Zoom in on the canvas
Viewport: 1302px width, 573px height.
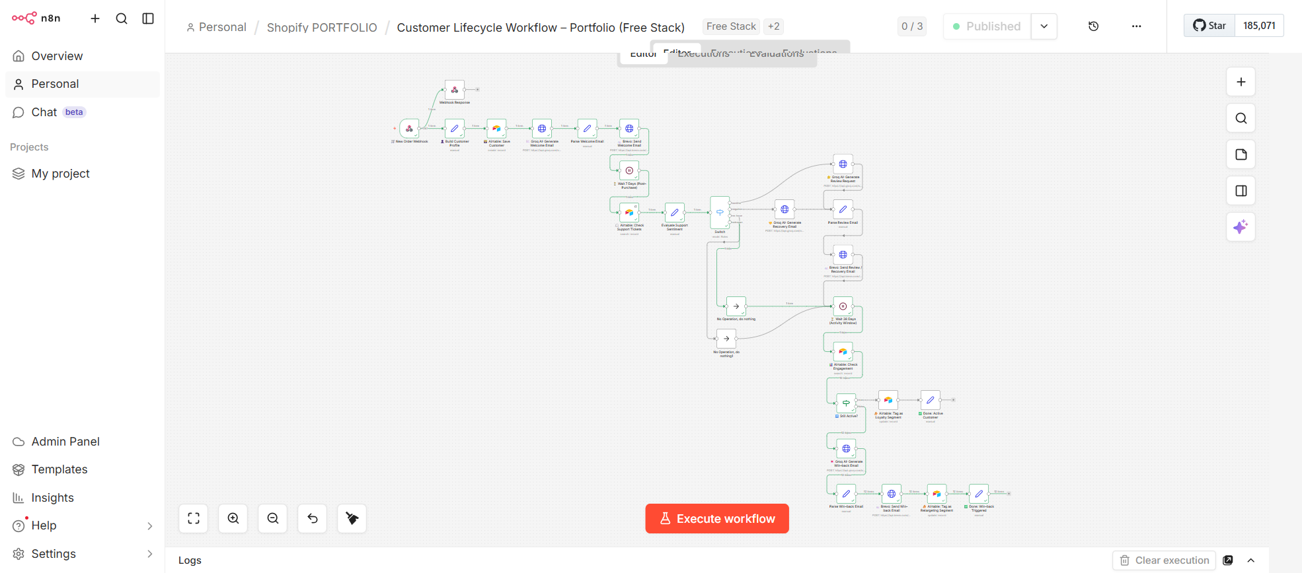[233, 518]
